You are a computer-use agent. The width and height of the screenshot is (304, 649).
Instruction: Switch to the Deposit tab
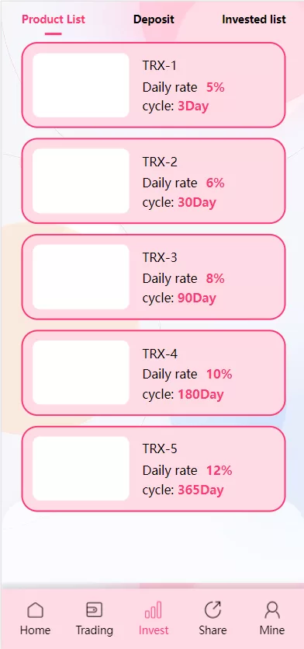(154, 19)
